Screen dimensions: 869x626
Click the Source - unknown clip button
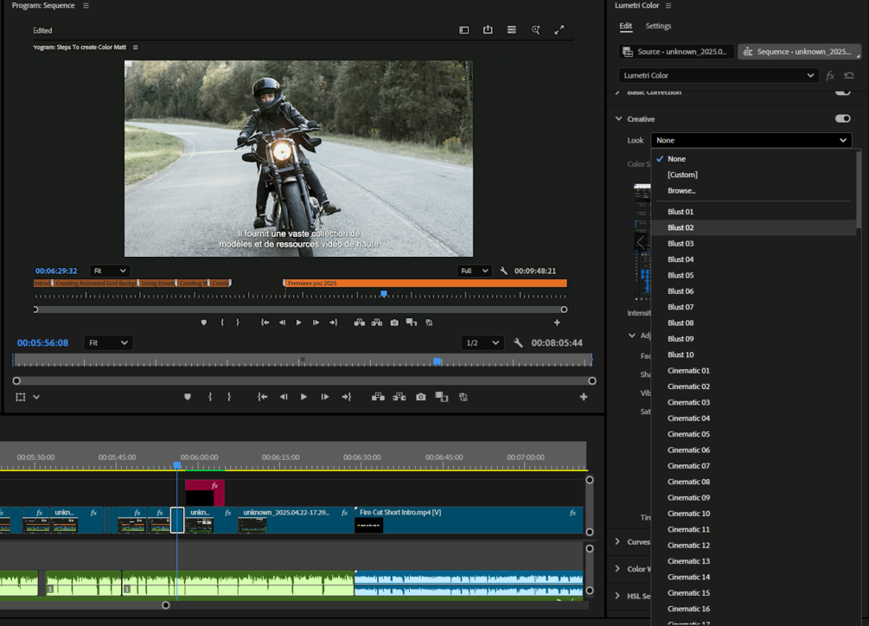coord(677,52)
